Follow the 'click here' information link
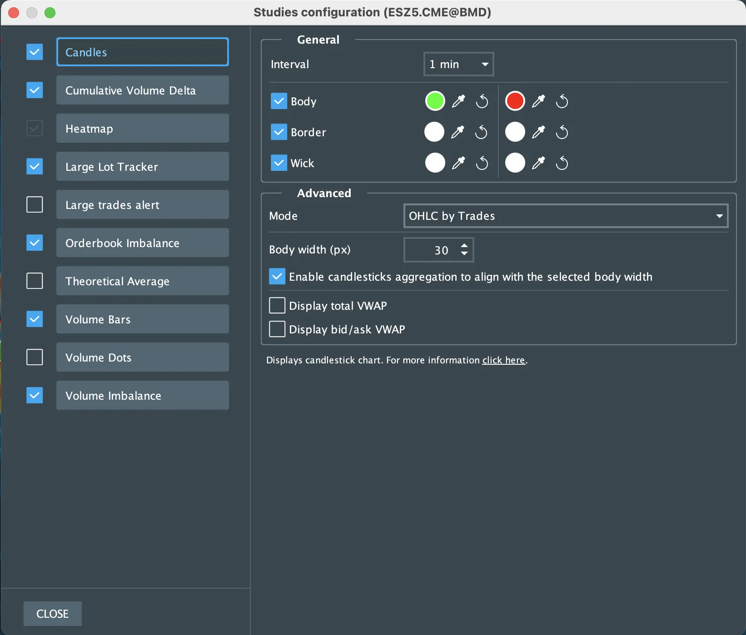This screenshot has width=746, height=635. pos(503,360)
